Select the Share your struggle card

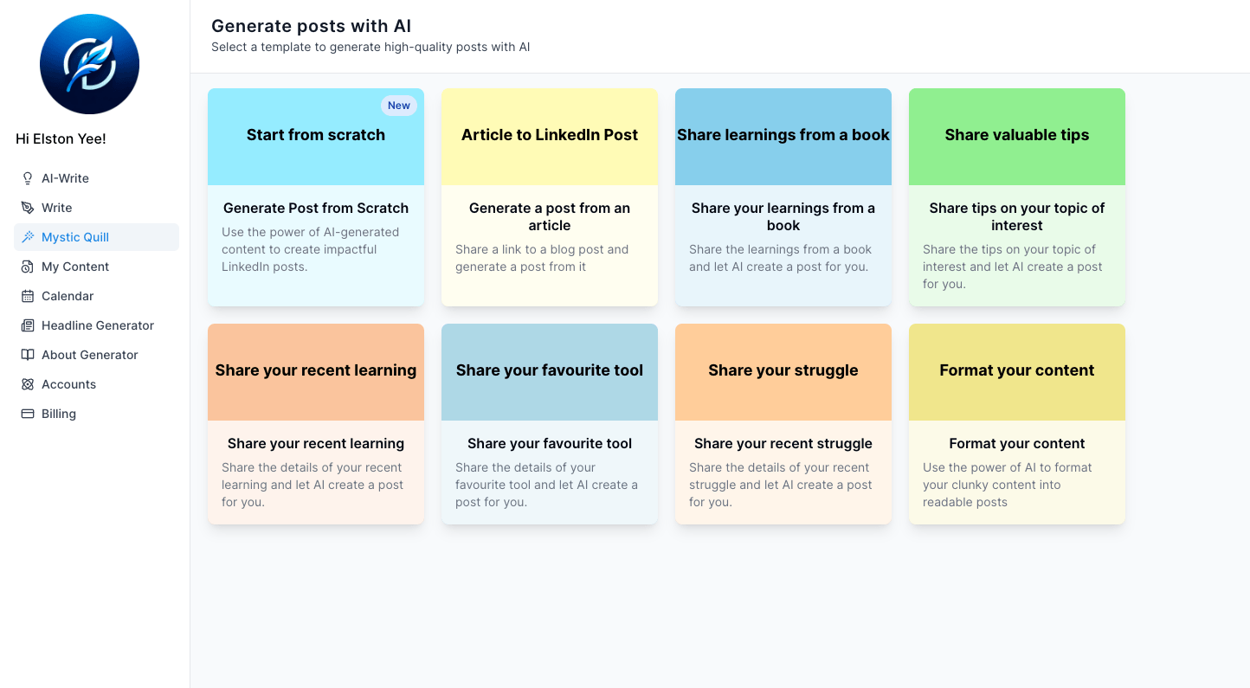pos(783,424)
